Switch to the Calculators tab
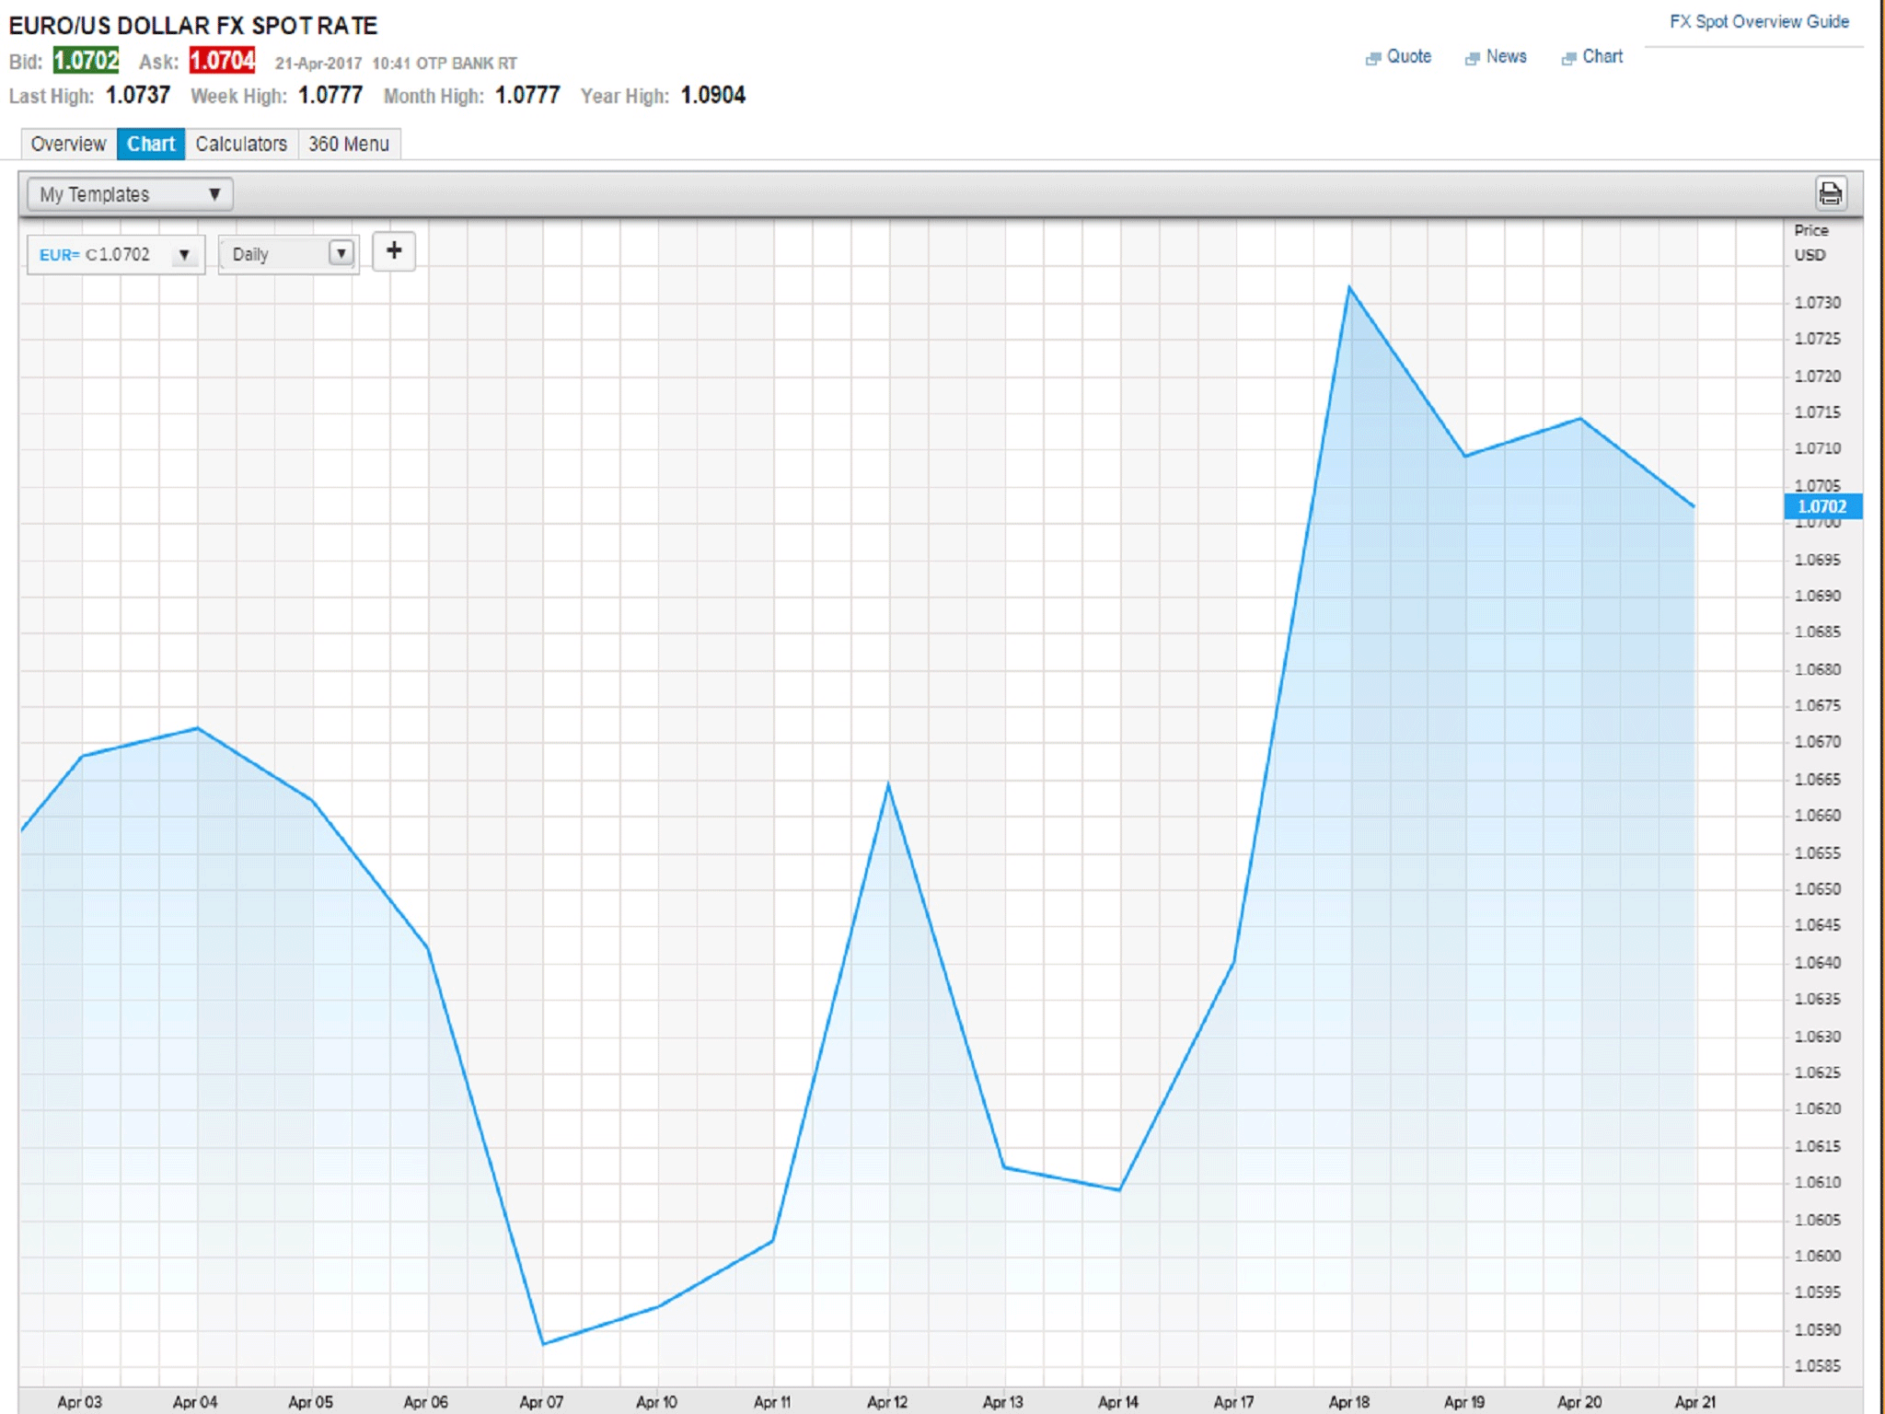 241,144
